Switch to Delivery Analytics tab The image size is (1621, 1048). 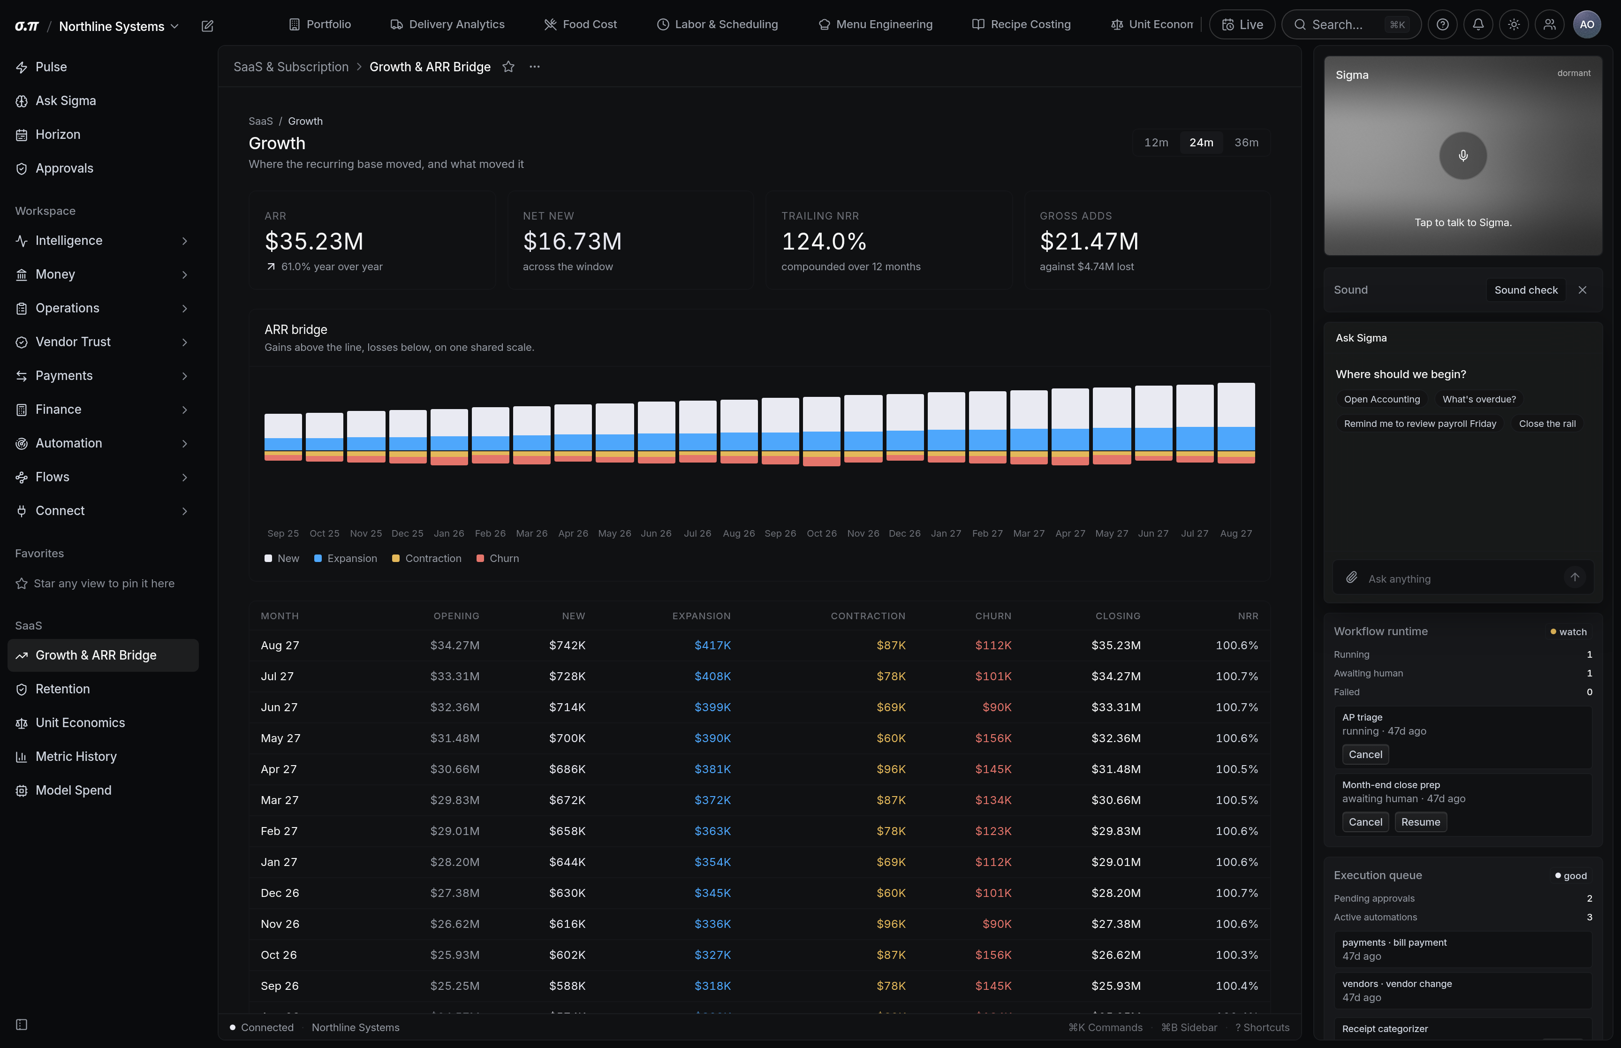447,24
